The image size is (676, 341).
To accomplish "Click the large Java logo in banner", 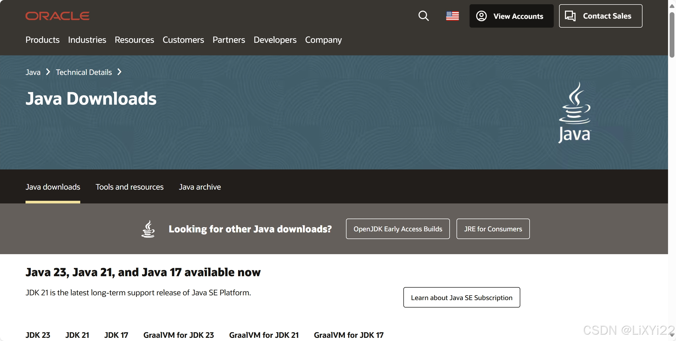I will tap(574, 112).
